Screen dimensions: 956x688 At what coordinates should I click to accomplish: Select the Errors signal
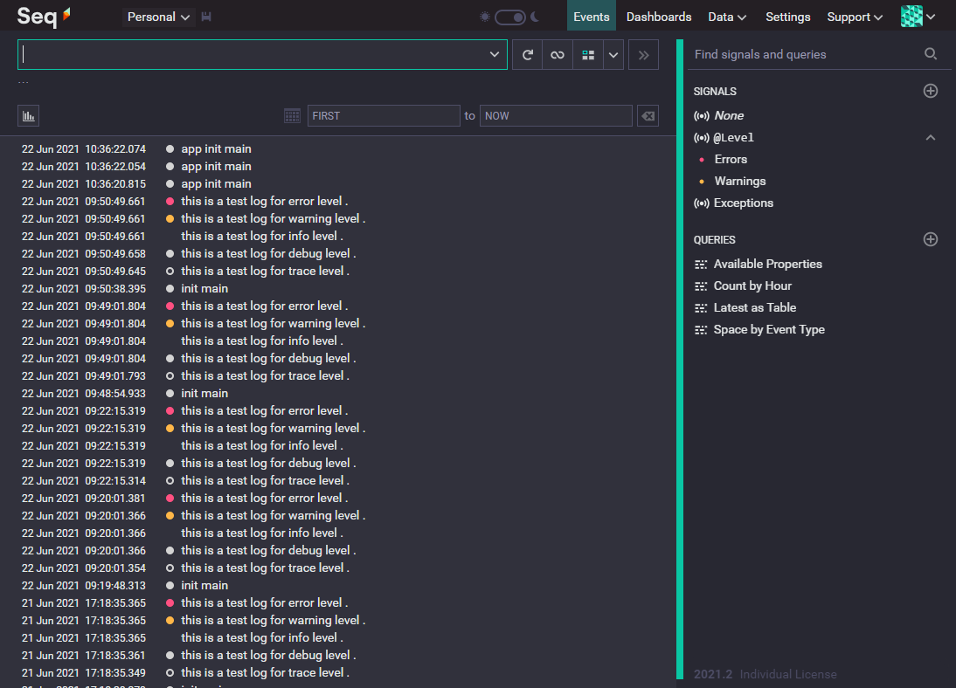coord(731,160)
